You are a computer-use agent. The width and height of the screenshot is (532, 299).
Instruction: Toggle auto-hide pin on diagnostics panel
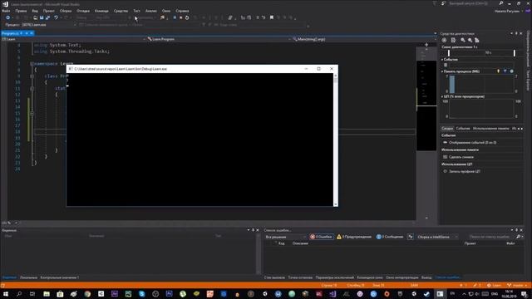(x=516, y=33)
